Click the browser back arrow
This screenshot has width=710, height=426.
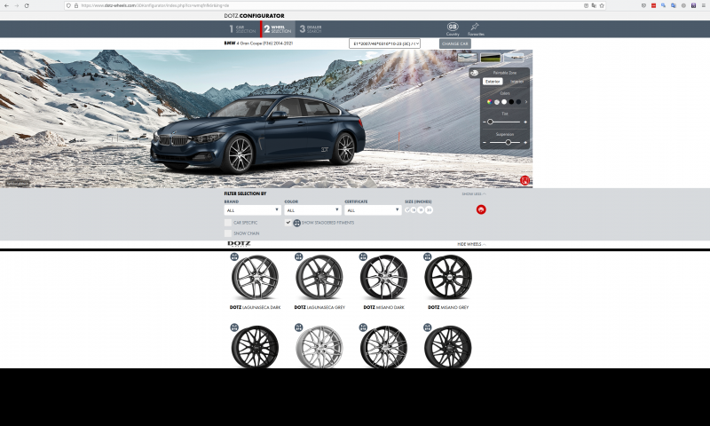pyautogui.click(x=6, y=5)
